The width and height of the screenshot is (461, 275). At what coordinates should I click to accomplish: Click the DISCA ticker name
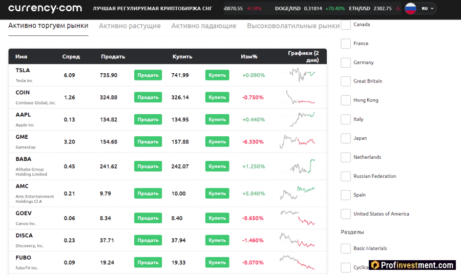pos(24,236)
